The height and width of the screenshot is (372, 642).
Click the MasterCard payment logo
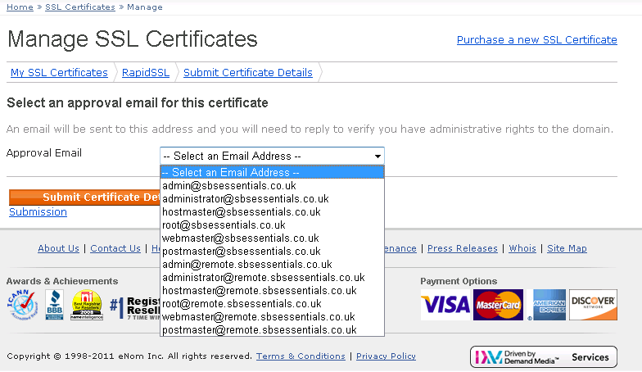click(x=498, y=305)
